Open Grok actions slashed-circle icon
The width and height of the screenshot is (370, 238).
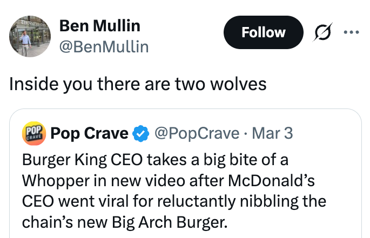[x=324, y=32]
